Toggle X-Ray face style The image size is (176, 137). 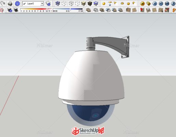click(x=57, y=4)
